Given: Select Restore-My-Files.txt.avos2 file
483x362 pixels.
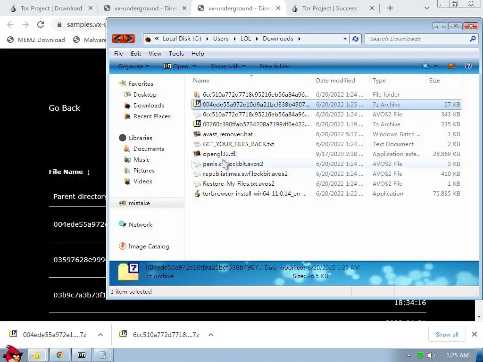Looking at the screenshot, I should (326, 183).
